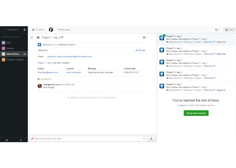Click the commit message 'Adjusting the inbox message.'
This screenshot has height=168, width=236.
tap(101, 72)
